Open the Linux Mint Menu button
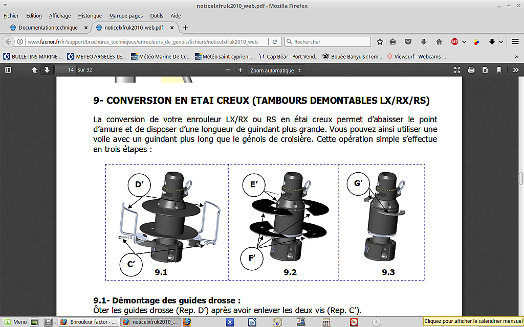This screenshot has width=524, height=327. pyautogui.click(x=15, y=322)
